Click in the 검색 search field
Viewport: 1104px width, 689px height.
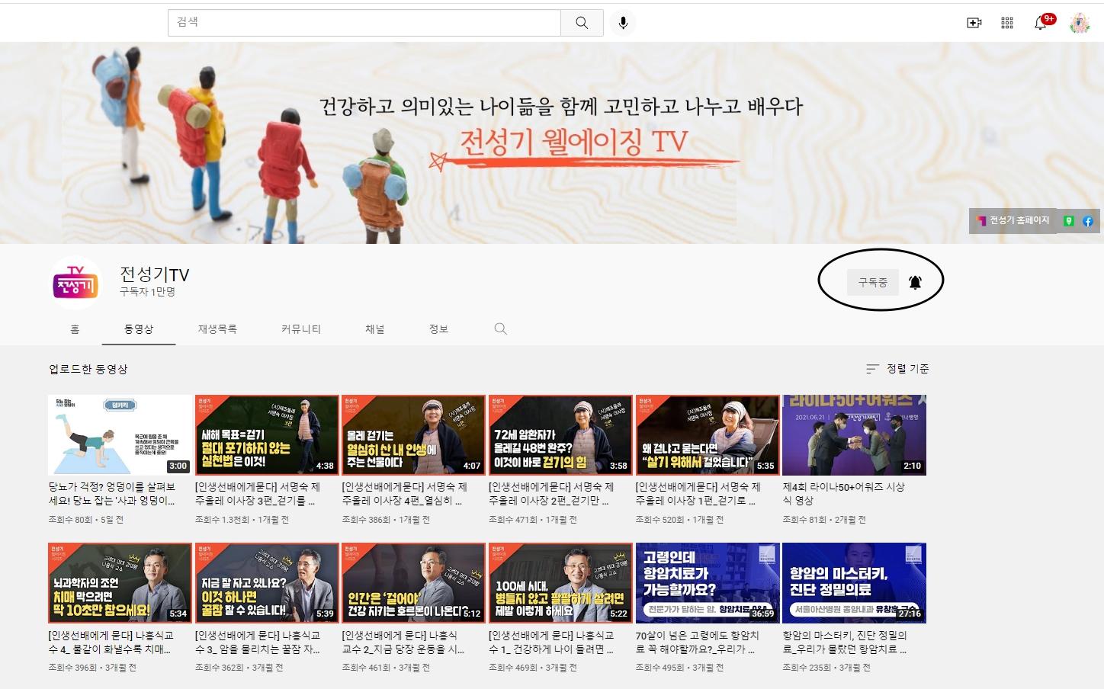[x=364, y=23]
